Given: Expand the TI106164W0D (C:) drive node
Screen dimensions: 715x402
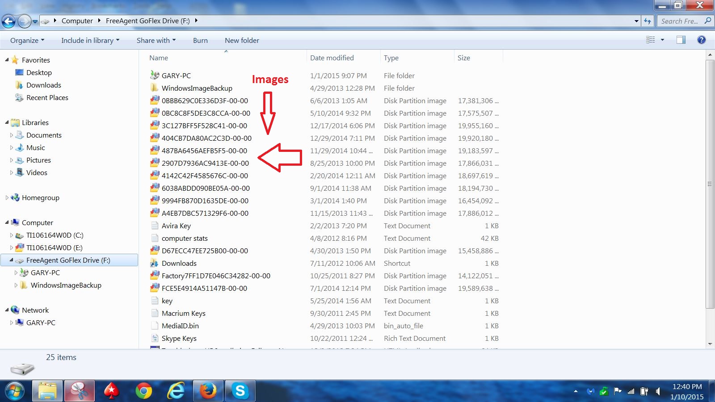Looking at the screenshot, I should point(12,235).
